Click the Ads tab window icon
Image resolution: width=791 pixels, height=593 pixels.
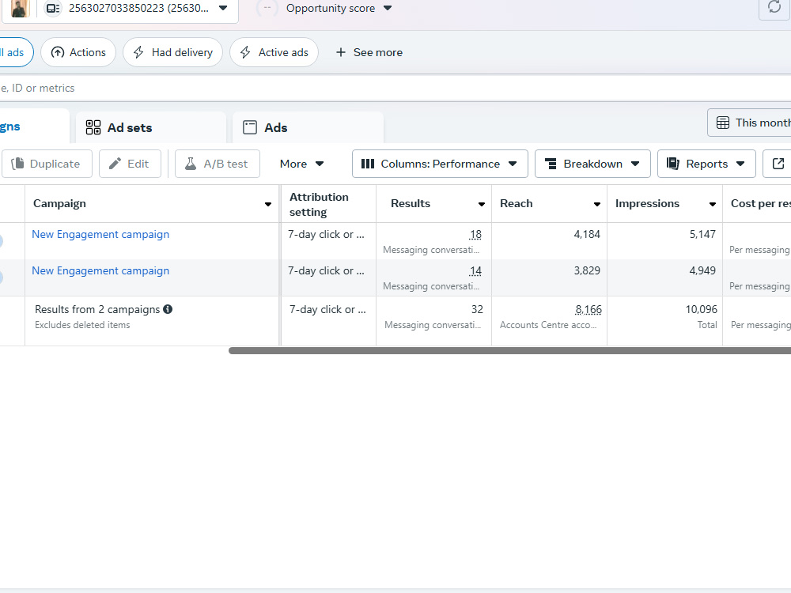coord(250,127)
